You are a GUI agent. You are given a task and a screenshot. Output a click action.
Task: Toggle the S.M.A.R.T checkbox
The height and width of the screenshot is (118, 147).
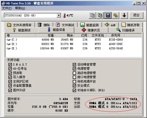pyautogui.click(x=10, y=65)
